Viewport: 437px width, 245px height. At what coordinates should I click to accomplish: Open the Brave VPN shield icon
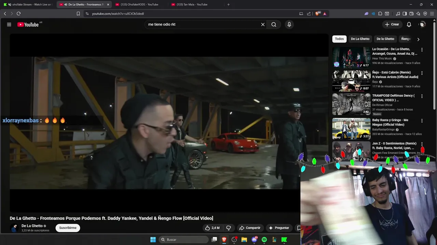click(425, 14)
